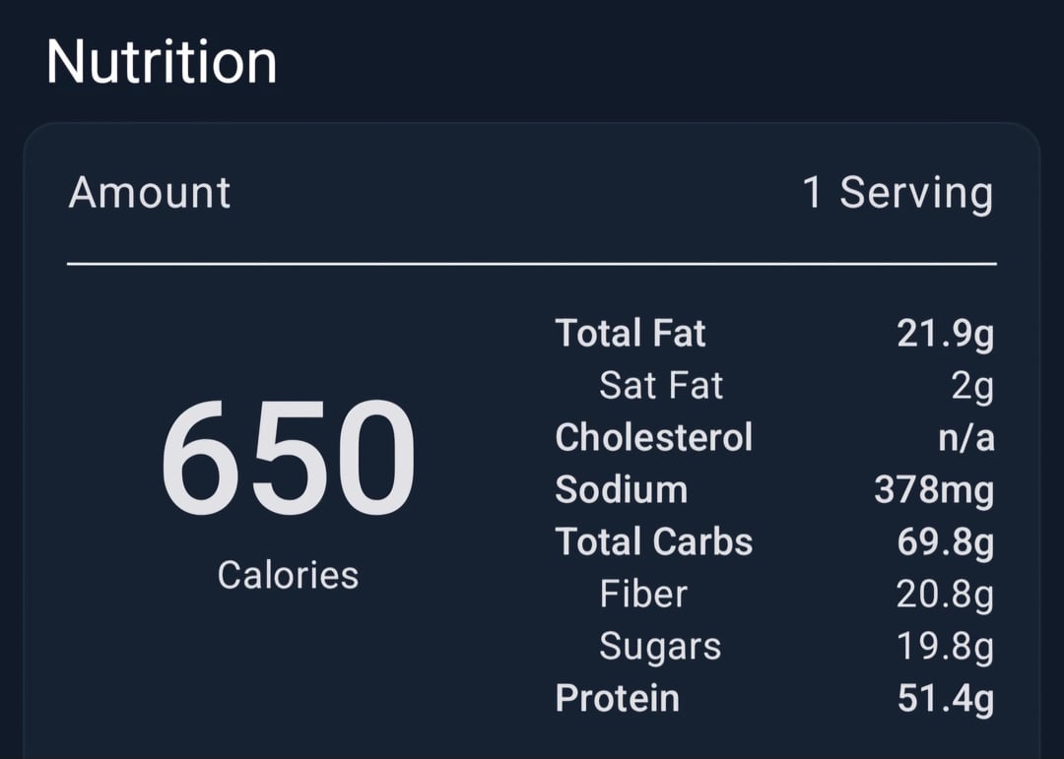
Task: Click the Calories label under 650
Action: 288,575
